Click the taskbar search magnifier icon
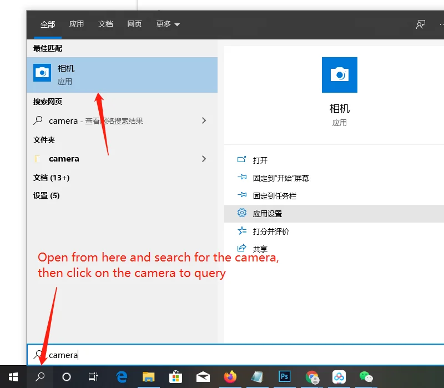444x388 pixels. 40,377
